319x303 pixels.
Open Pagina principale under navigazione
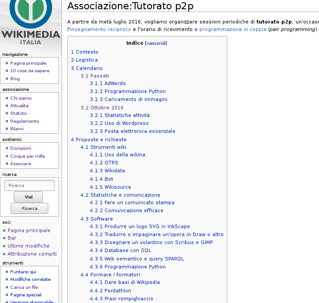28,63
